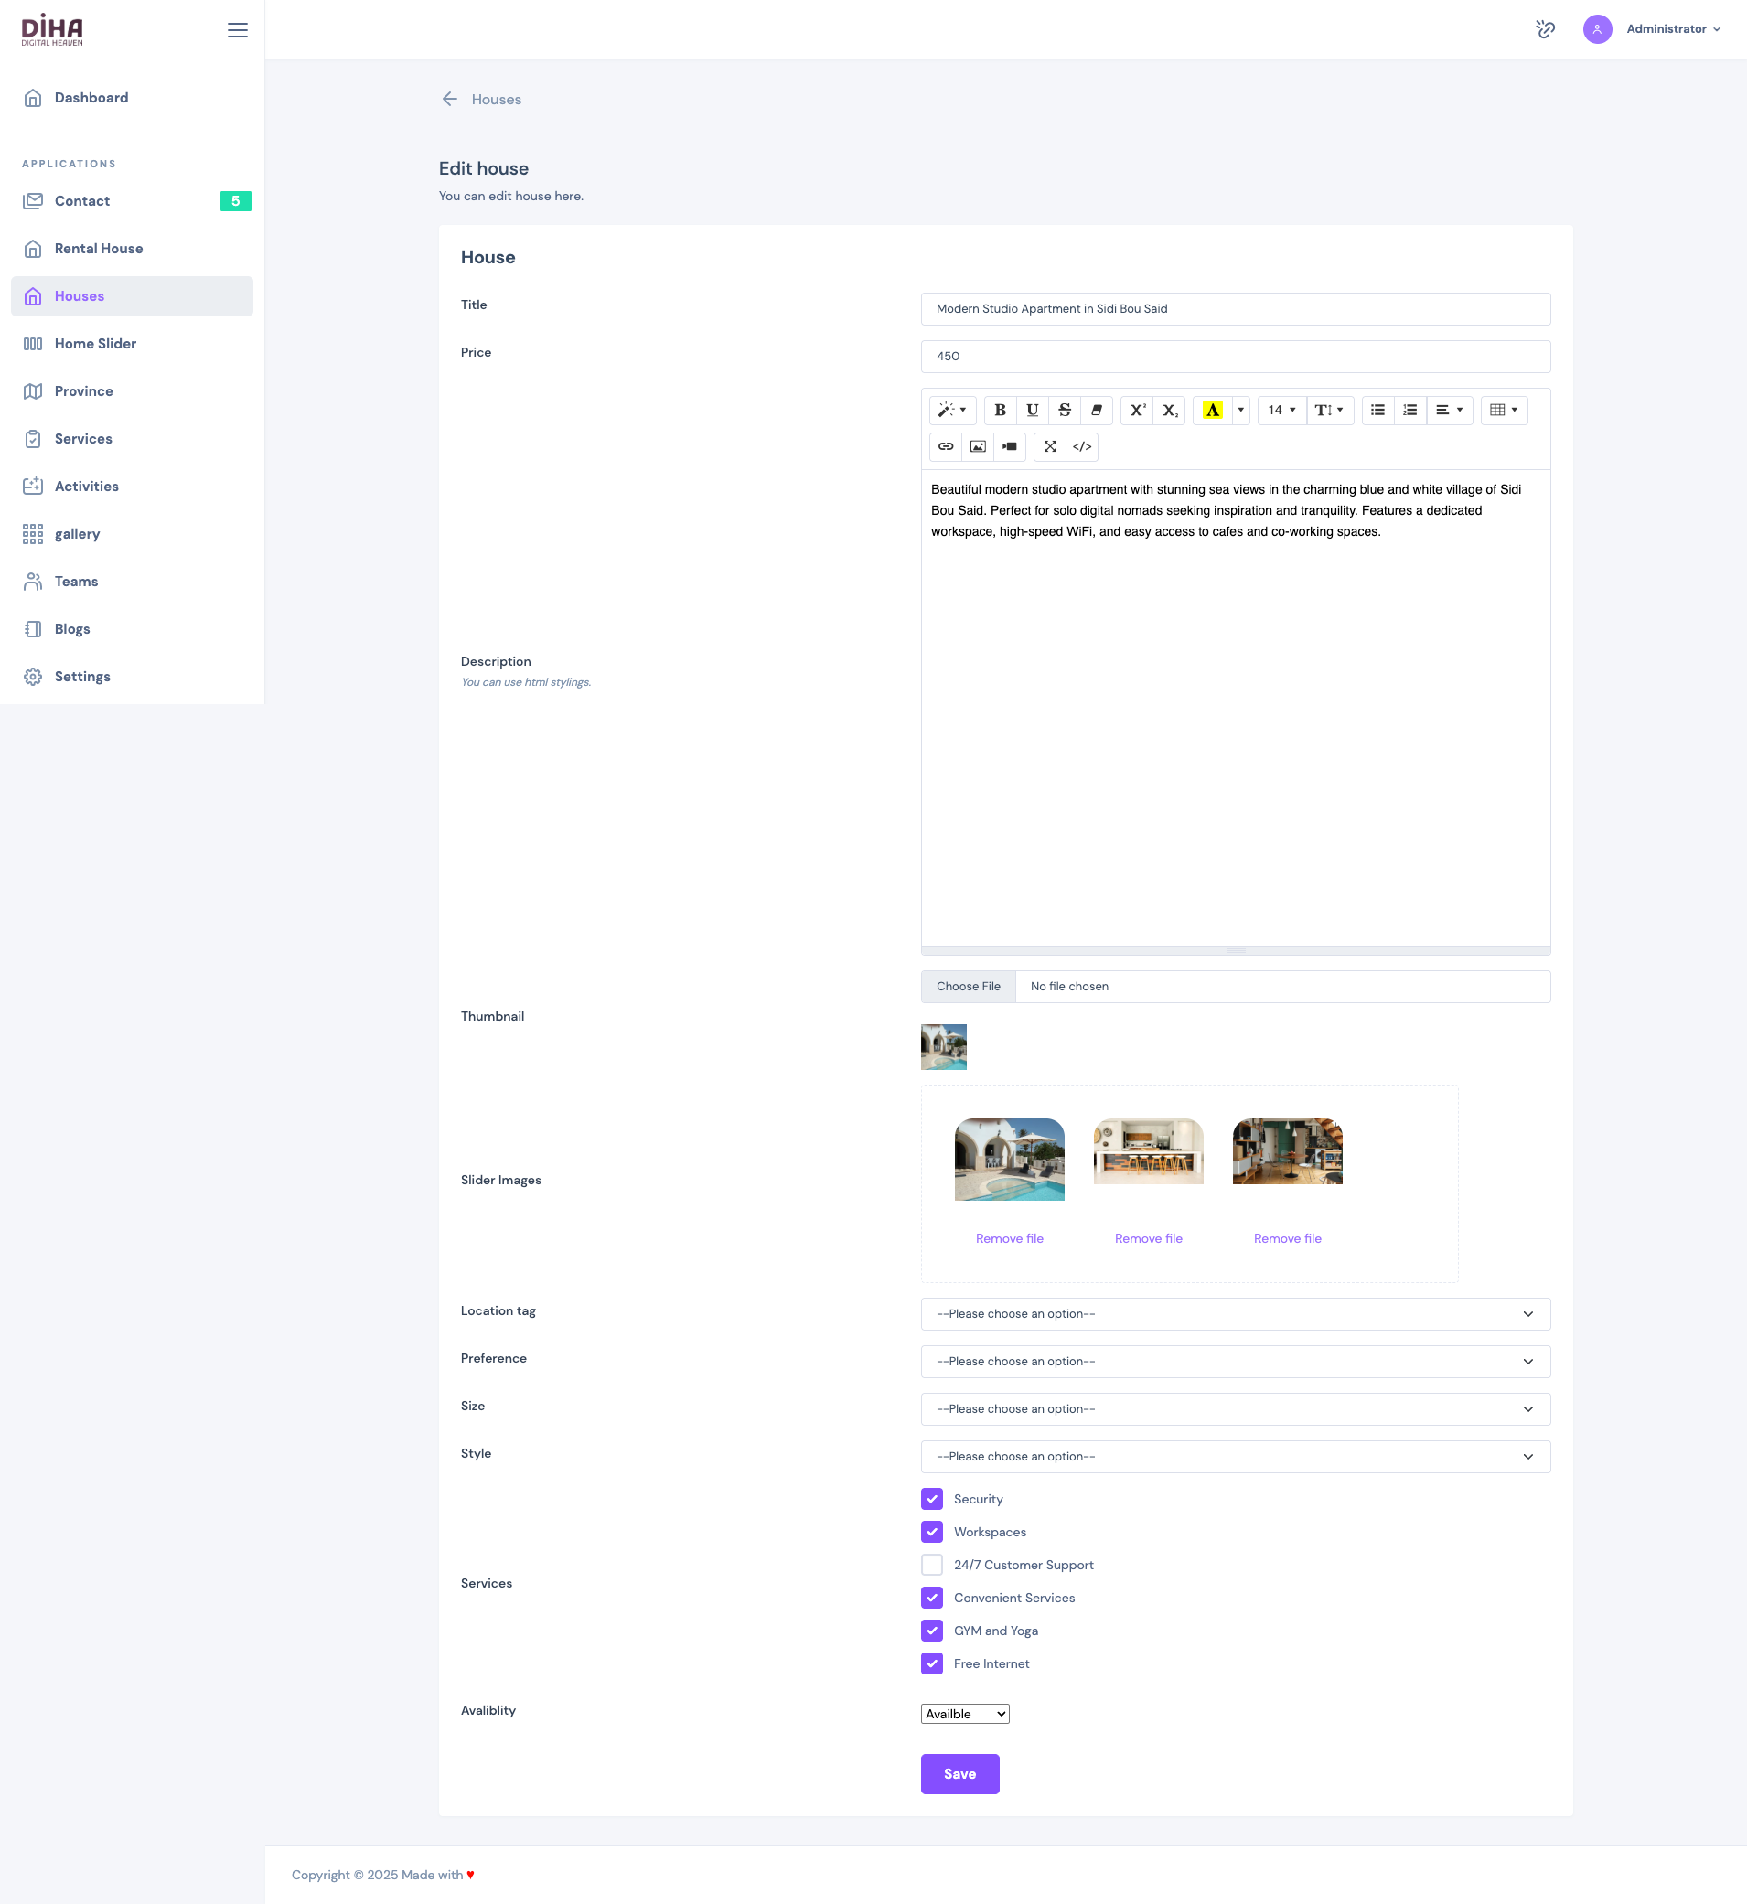Open the magic wand style dropdown
1747x1904 pixels.
point(952,411)
